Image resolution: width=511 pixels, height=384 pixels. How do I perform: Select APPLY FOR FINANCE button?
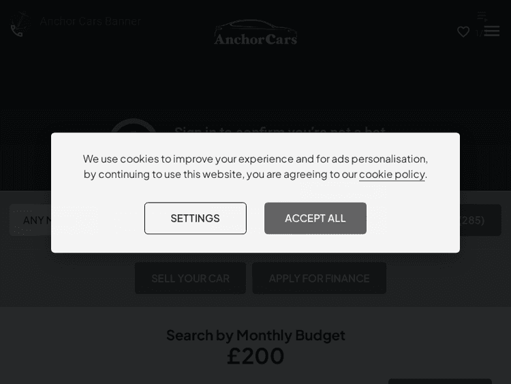point(319,278)
